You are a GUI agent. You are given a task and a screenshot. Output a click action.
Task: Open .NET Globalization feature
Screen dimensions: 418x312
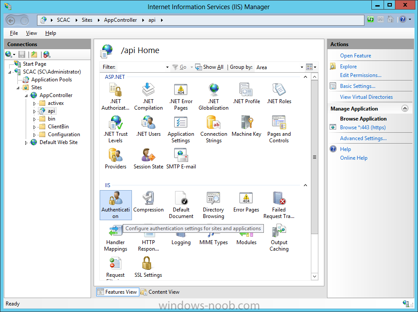(x=213, y=96)
